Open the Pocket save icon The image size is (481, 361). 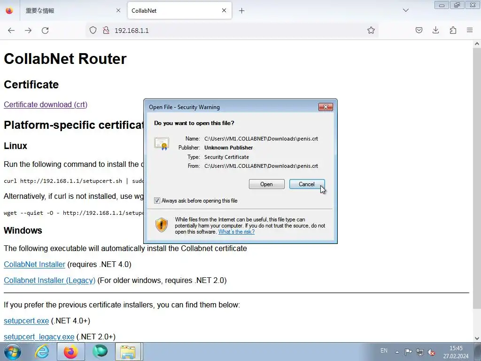(x=419, y=30)
